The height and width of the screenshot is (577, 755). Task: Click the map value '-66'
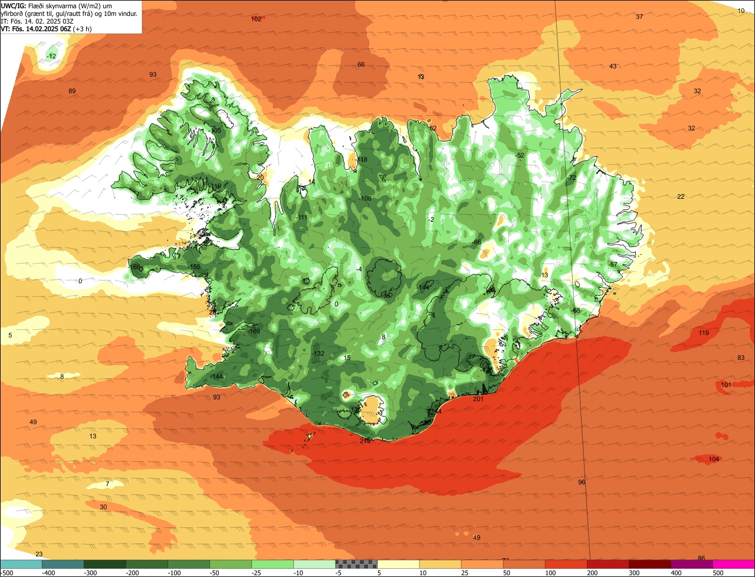pos(477,242)
